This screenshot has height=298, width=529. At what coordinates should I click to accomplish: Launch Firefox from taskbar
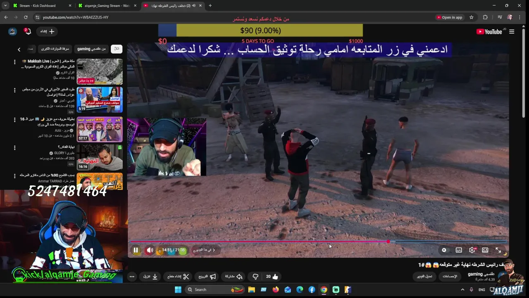pos(276,290)
